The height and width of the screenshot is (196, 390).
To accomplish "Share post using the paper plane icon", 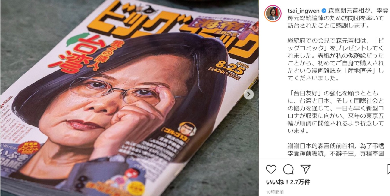I will pyautogui.click(x=306, y=169).
